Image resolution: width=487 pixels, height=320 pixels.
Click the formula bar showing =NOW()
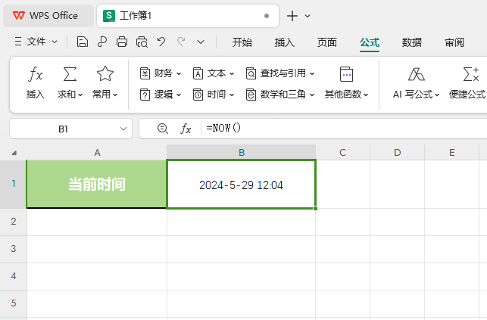pos(345,129)
